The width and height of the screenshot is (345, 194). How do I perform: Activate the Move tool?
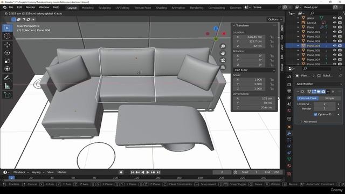coord(7,45)
